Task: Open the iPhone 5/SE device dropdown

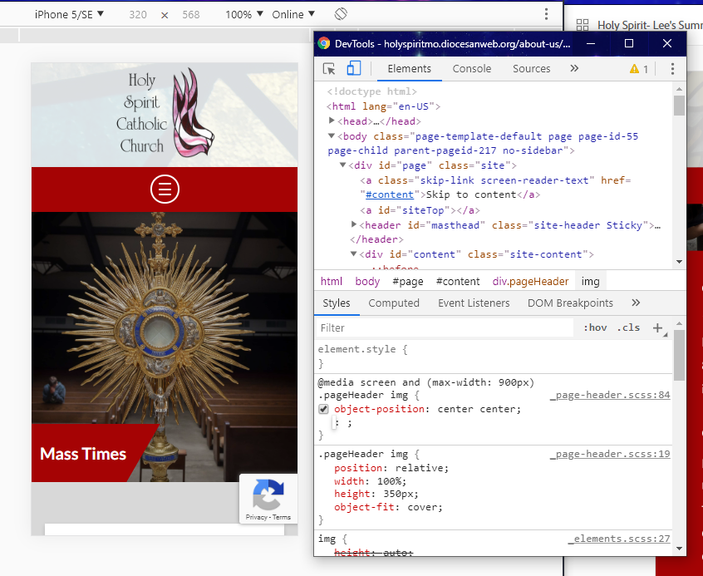Action: tap(69, 14)
